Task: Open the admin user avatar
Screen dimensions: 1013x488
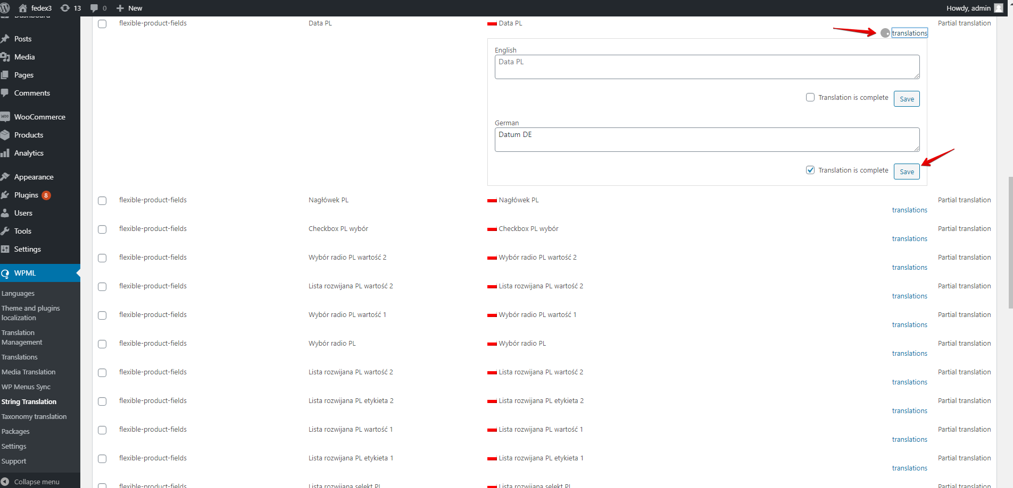Action: (999, 8)
